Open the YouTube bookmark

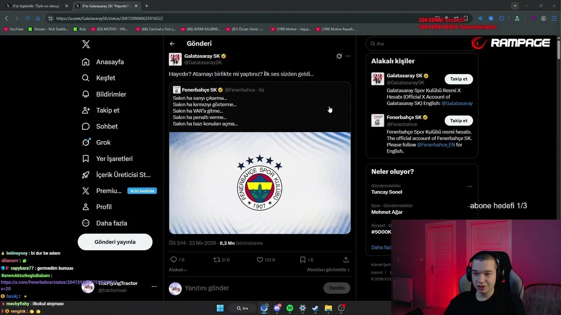[x=13, y=29]
